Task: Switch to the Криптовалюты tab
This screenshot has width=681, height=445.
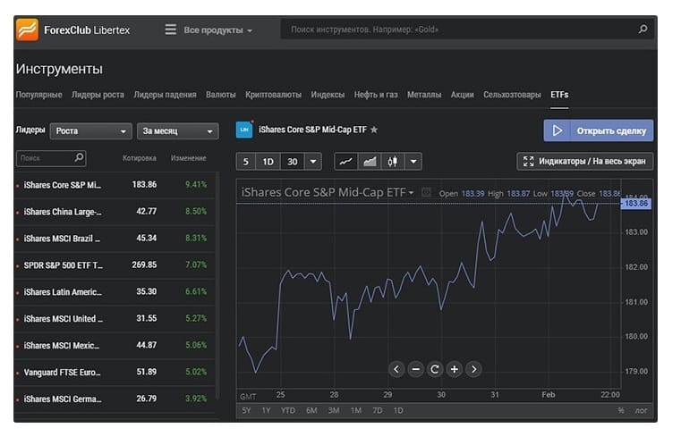Action: point(274,95)
